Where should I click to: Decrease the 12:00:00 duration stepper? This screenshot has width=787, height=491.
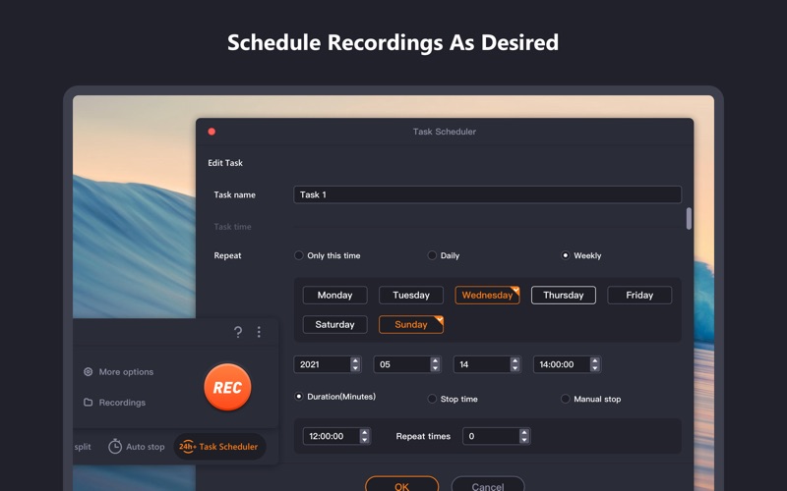tap(365, 440)
